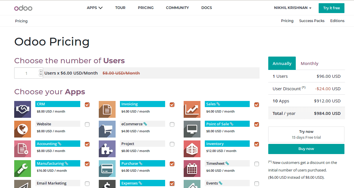
Task: Select the eCommerce cart app icon
Action: pyautogui.click(x=107, y=129)
